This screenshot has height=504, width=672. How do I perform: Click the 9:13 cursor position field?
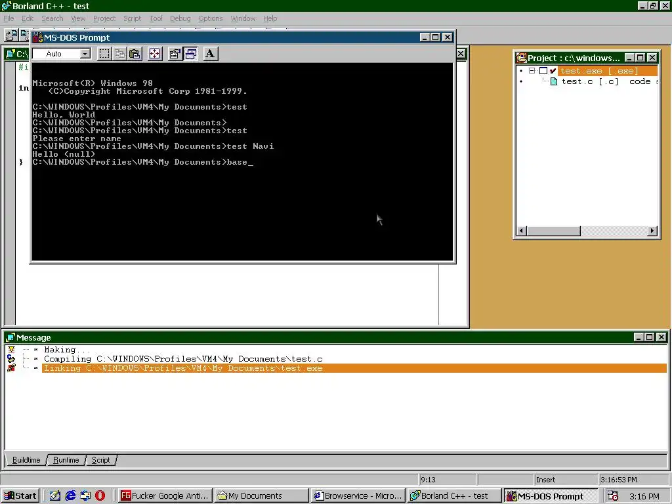(x=447, y=480)
